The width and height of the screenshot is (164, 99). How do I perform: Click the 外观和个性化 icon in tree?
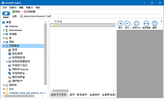pos(10,65)
